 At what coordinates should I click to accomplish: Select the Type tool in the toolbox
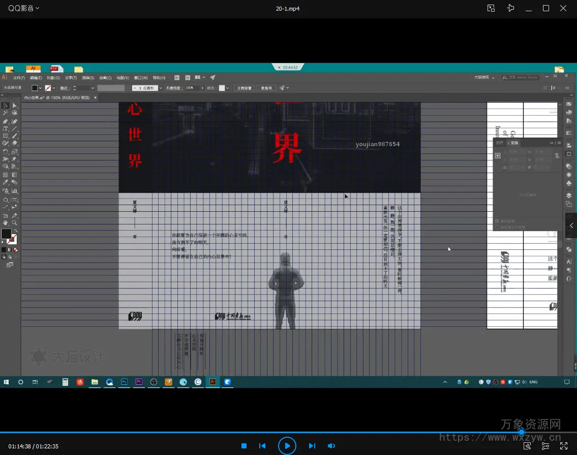pos(5,129)
